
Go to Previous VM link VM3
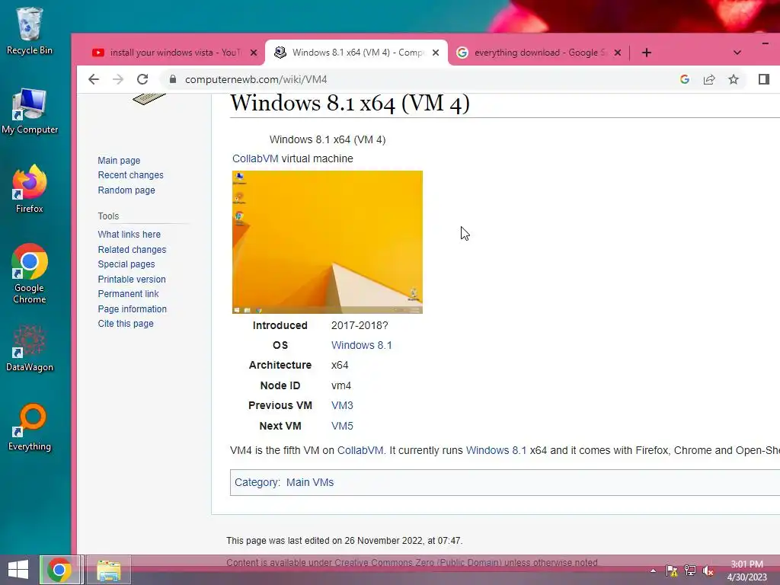point(342,405)
